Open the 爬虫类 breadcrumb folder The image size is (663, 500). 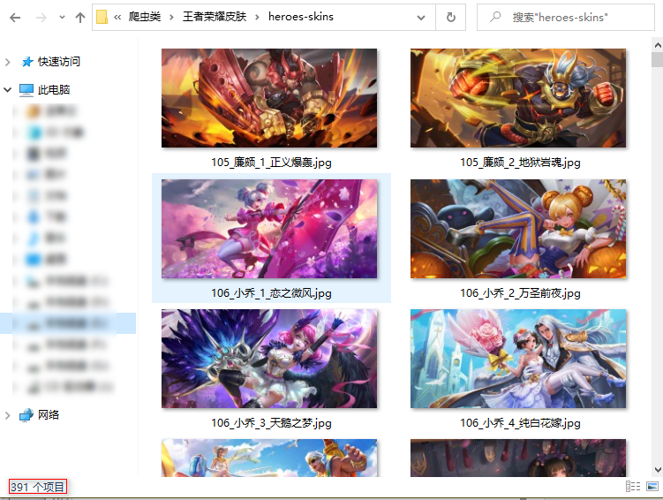145,17
